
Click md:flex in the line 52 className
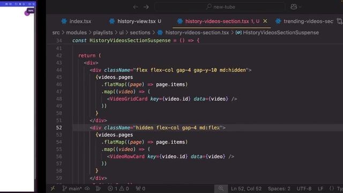210,128
